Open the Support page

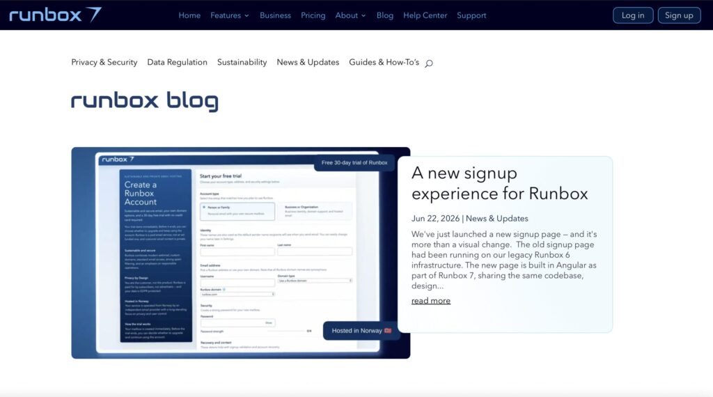(x=471, y=15)
